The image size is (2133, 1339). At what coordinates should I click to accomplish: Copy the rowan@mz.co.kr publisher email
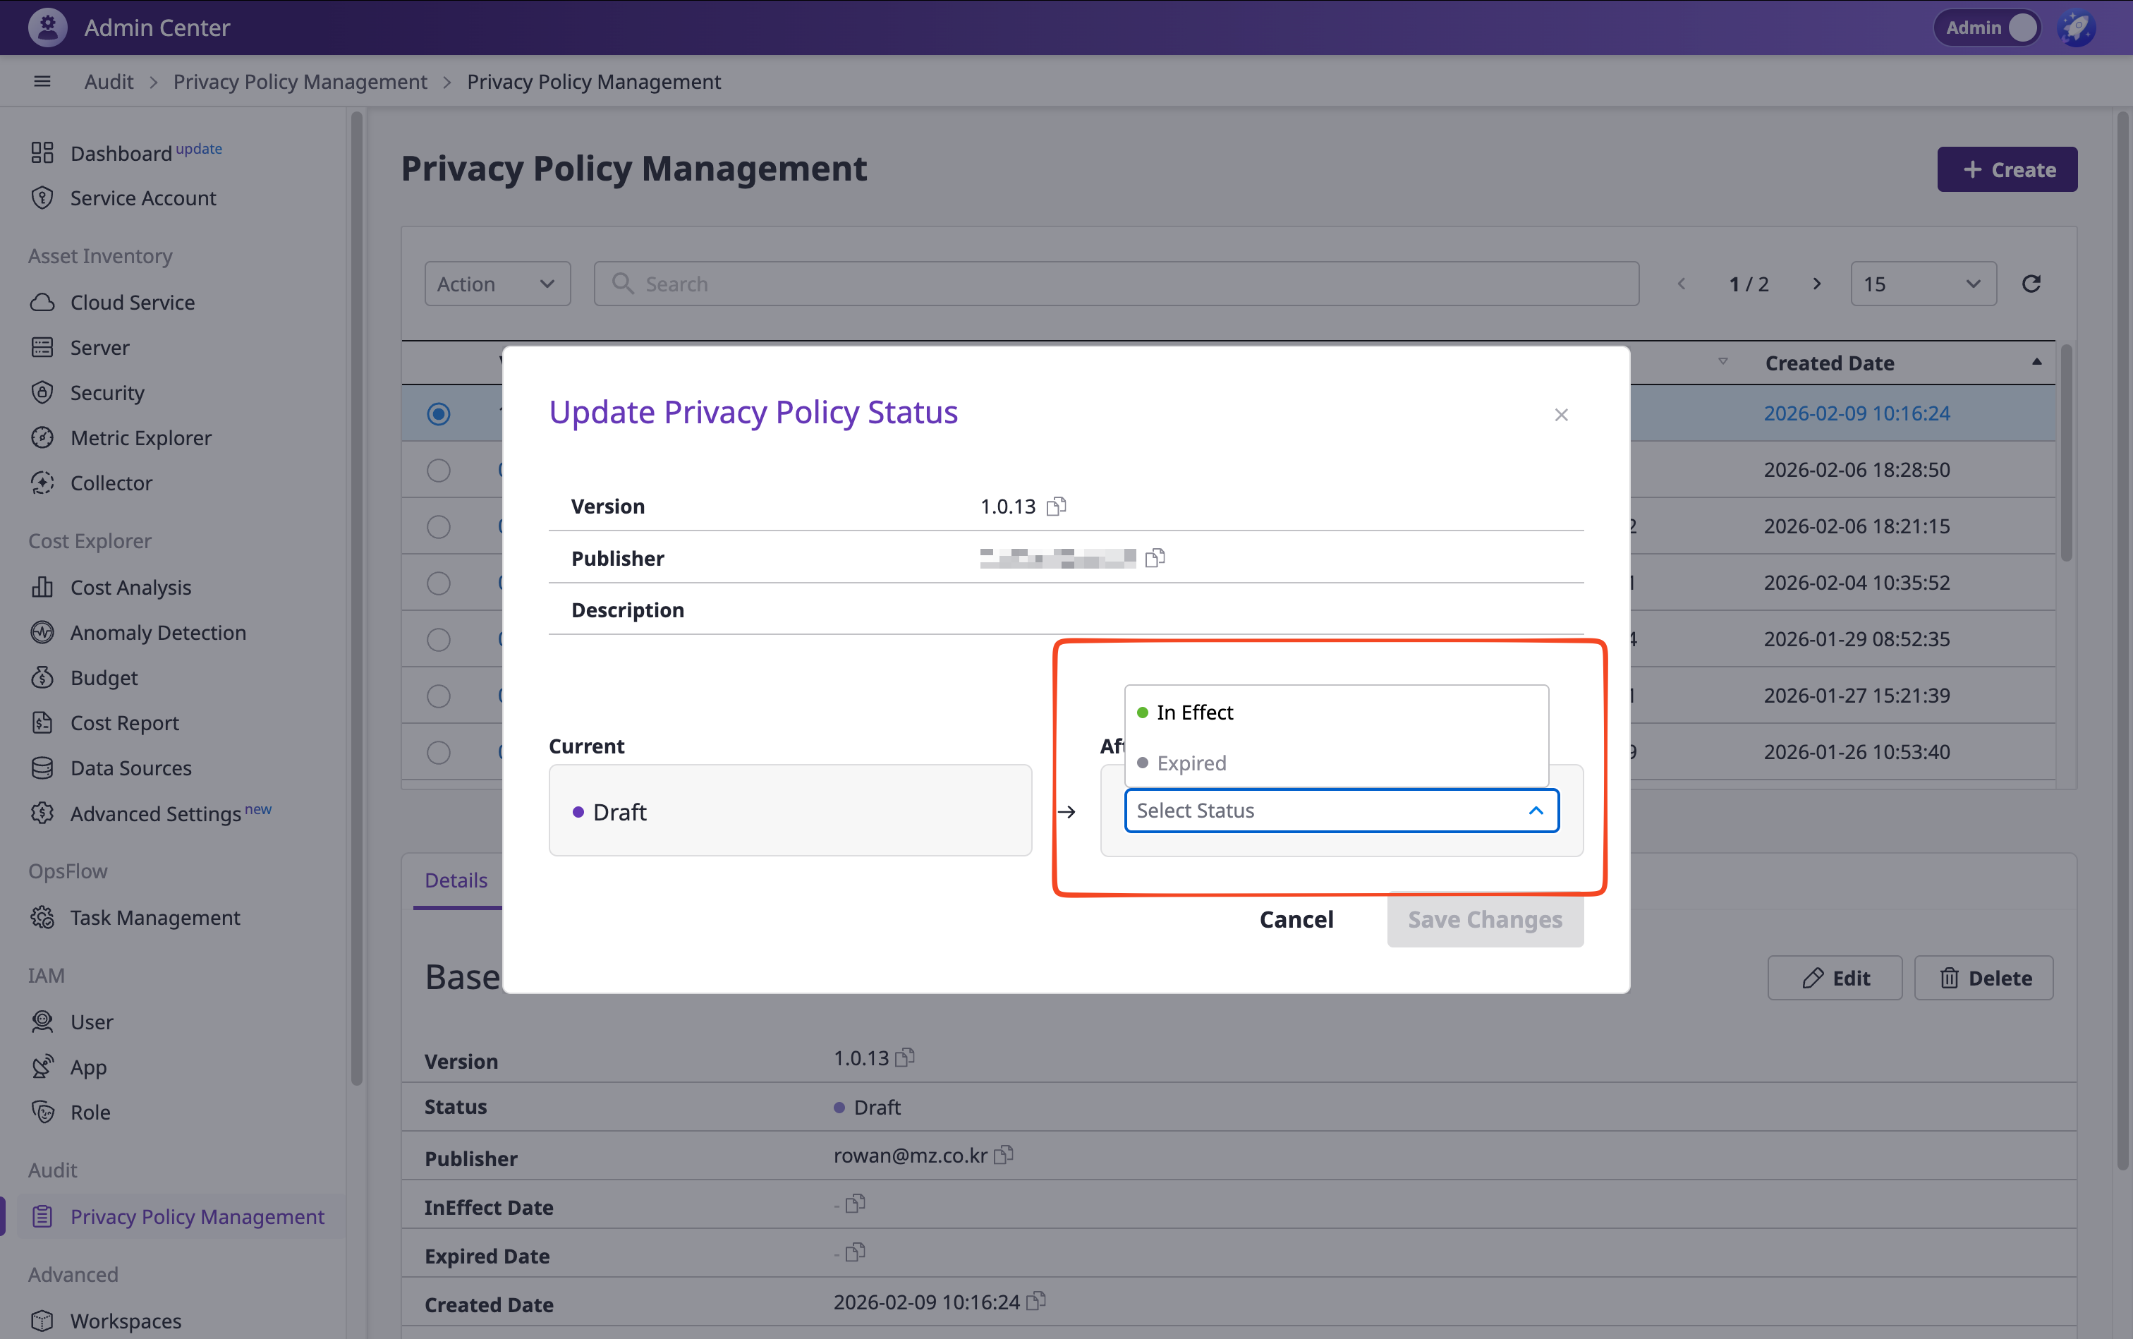tap(1004, 1155)
